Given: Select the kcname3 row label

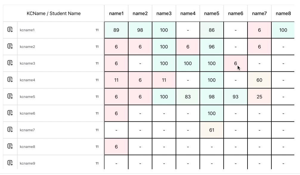Looking at the screenshot, I should (x=27, y=63).
